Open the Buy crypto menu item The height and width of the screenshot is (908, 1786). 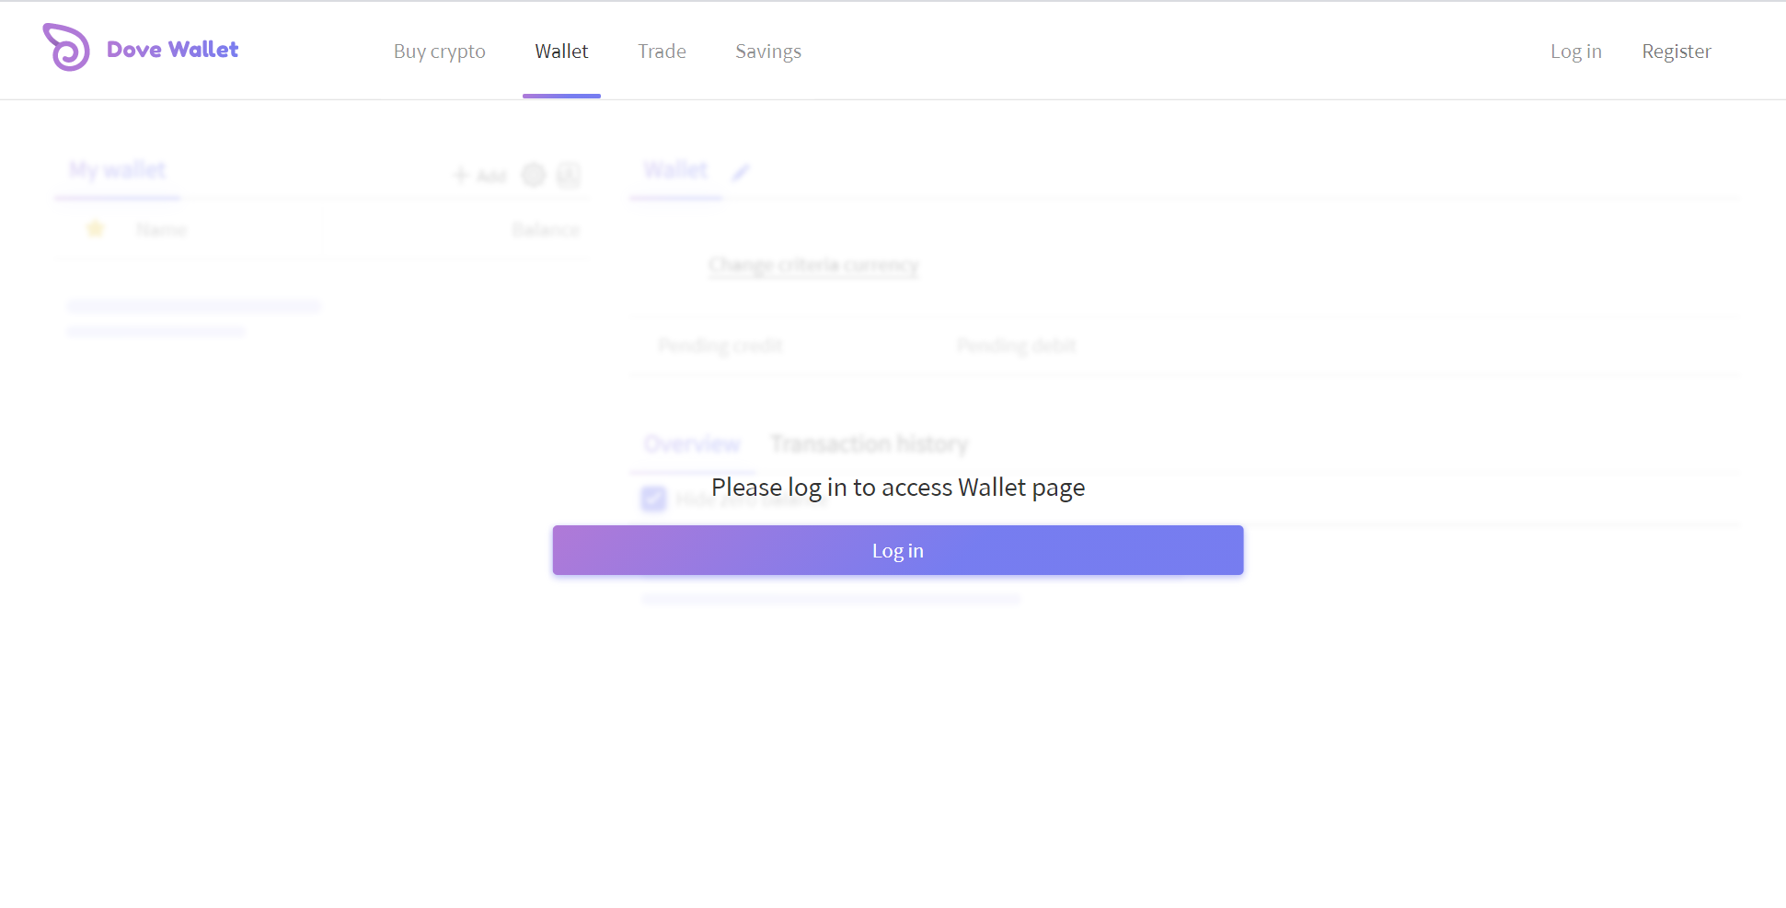440,52
